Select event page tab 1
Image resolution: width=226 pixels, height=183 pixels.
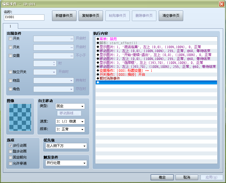pyautogui.click(x=10, y=26)
